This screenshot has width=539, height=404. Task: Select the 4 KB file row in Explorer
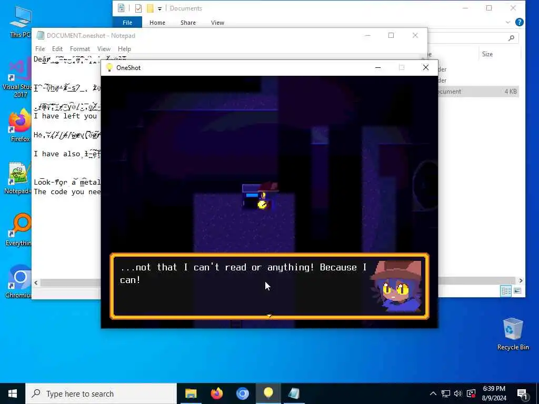pos(478,92)
